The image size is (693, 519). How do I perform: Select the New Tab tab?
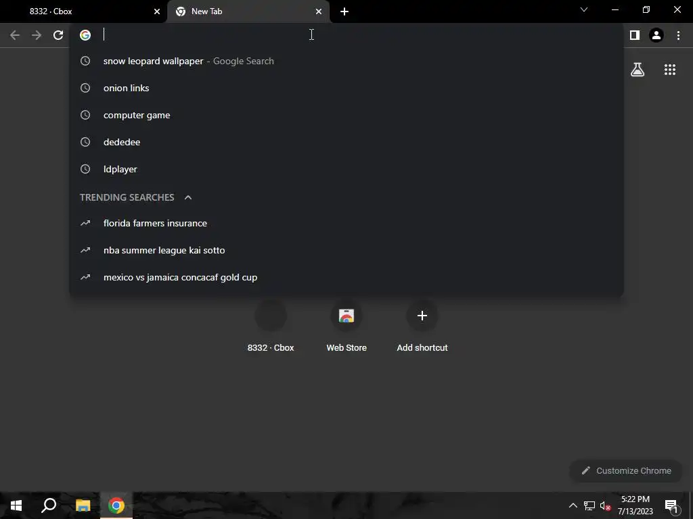248,11
